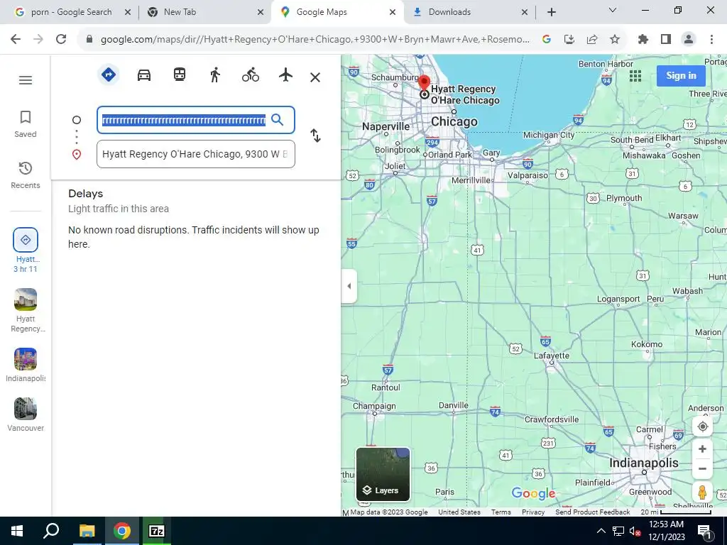Switch to porn - Google Search tab

[72, 12]
